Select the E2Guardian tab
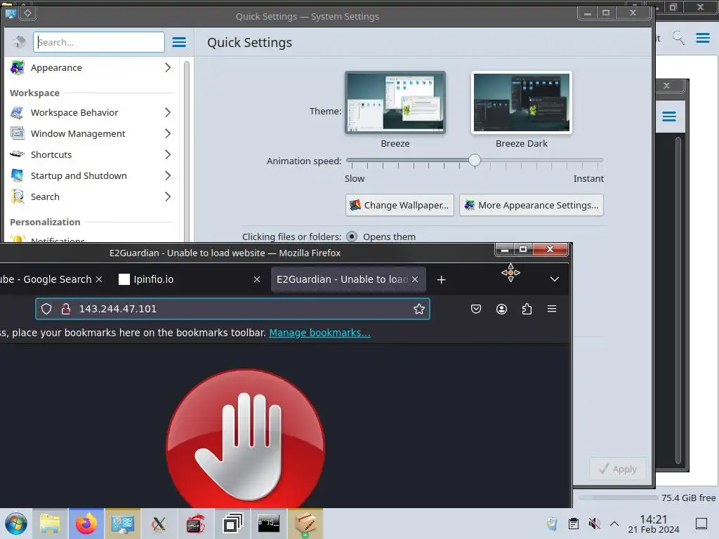The image size is (719, 539). [x=348, y=279]
